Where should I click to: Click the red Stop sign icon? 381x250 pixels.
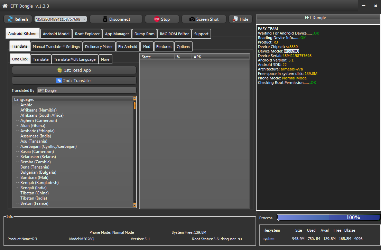click(157, 19)
